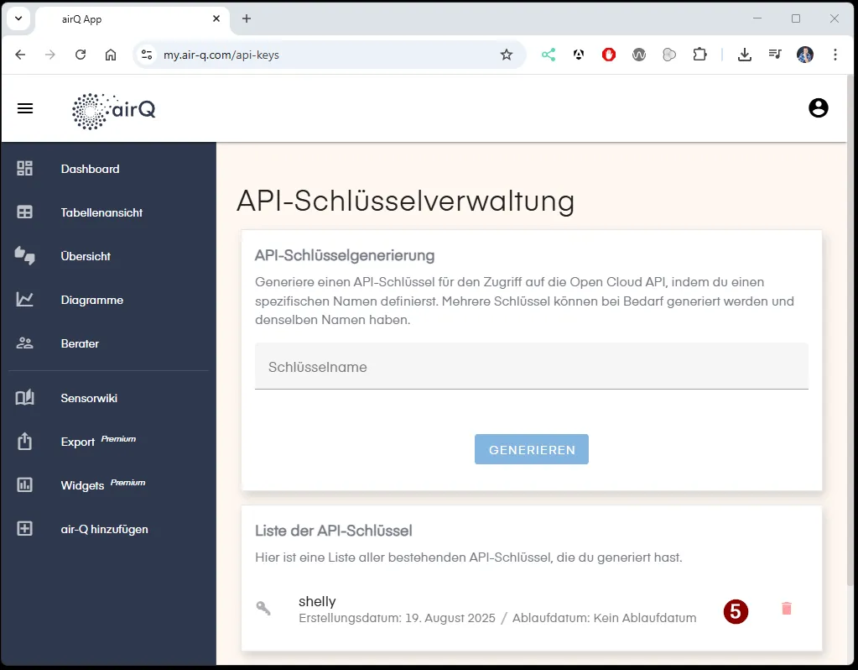
Task: Open Sensorwiki via the book icon
Action: tap(24, 397)
